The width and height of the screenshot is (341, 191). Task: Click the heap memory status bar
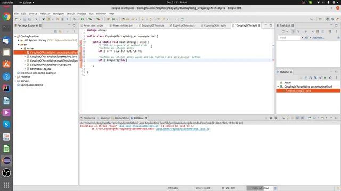pos(259,188)
